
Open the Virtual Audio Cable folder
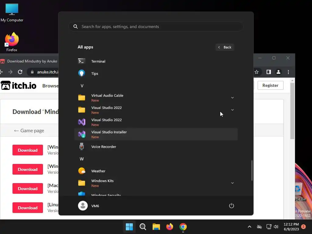[156, 98]
